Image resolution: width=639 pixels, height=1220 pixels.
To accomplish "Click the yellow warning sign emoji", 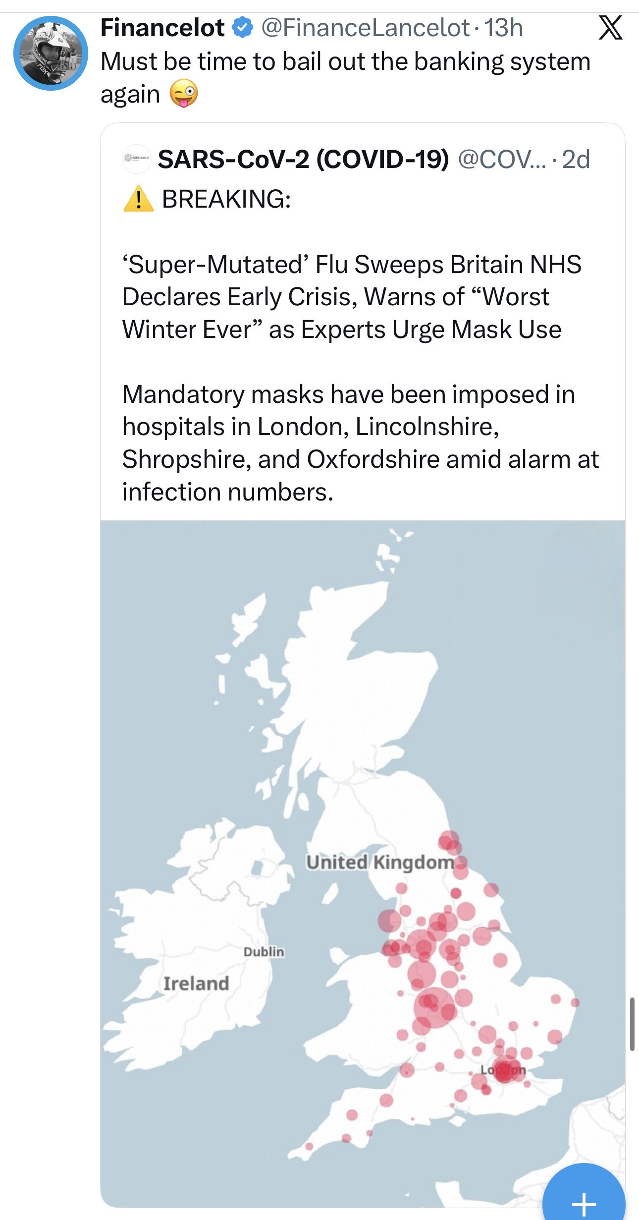I will pyautogui.click(x=138, y=199).
